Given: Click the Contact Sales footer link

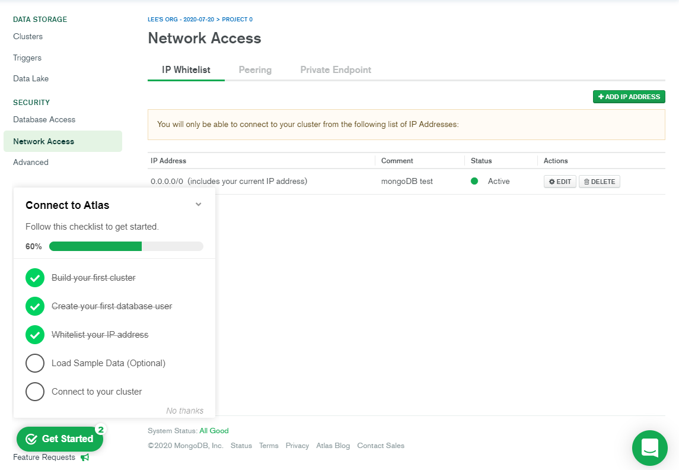Looking at the screenshot, I should click(381, 446).
